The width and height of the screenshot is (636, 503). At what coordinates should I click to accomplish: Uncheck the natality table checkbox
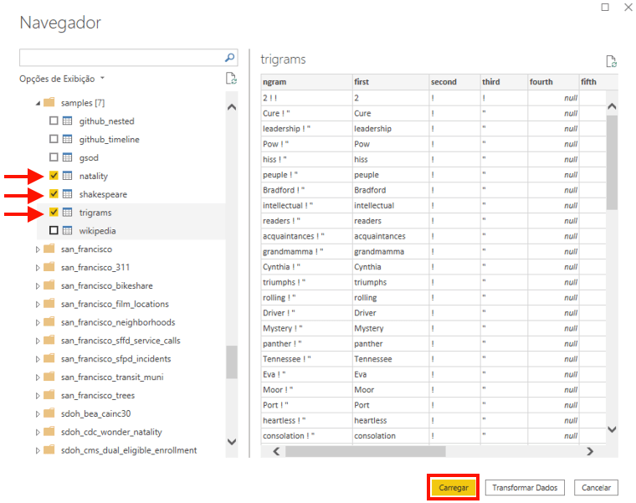(54, 176)
